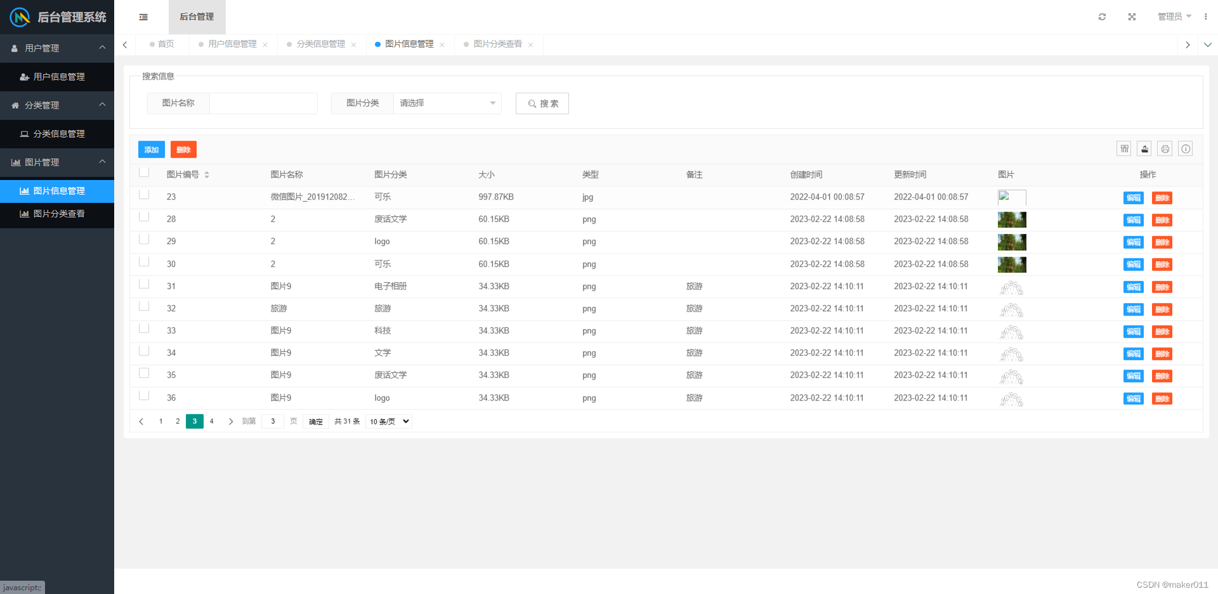Click the orange 删除 toolbar button
Screen dimensions: 1218x594
(x=183, y=150)
